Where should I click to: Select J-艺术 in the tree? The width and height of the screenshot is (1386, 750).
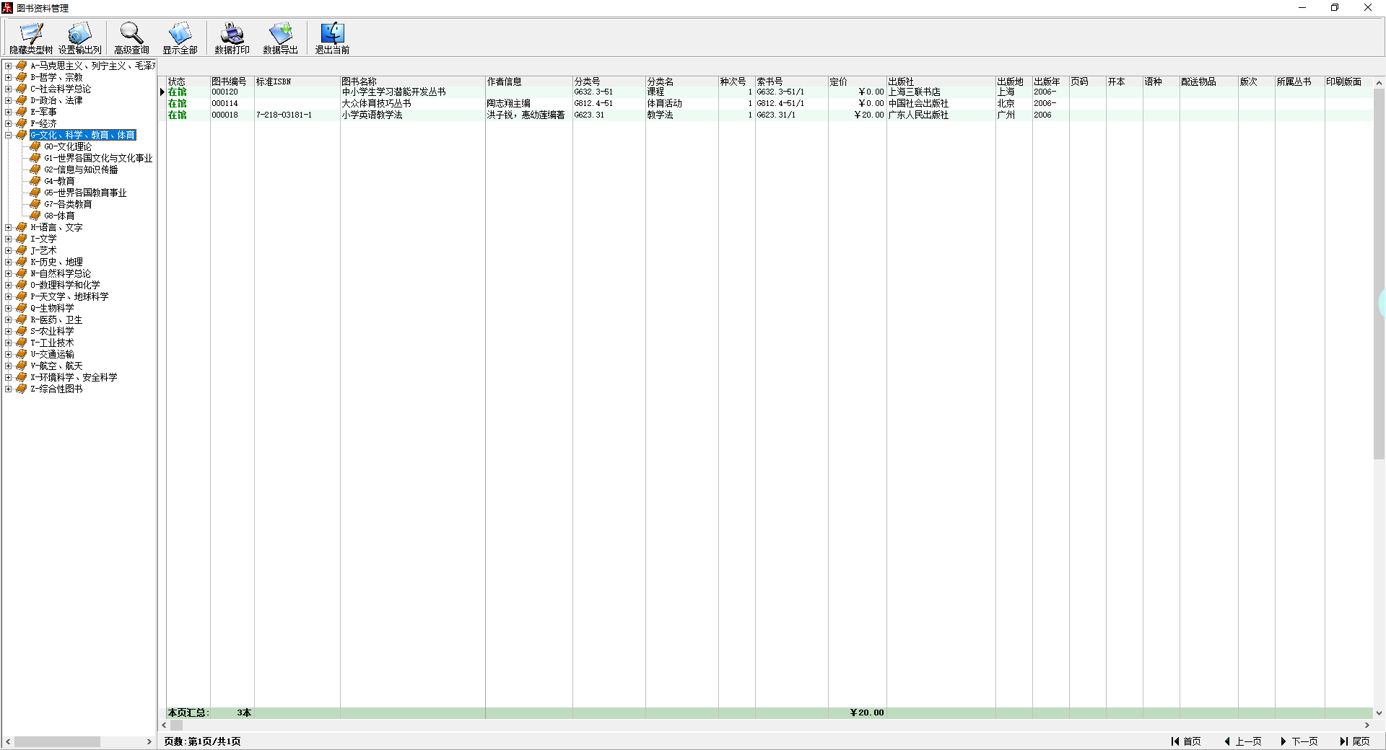(43, 250)
